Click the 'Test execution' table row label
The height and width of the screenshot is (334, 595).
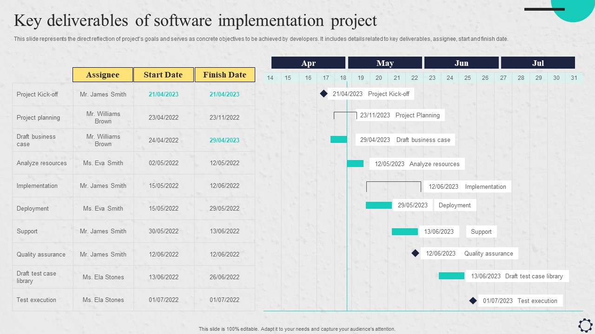pos(36,300)
